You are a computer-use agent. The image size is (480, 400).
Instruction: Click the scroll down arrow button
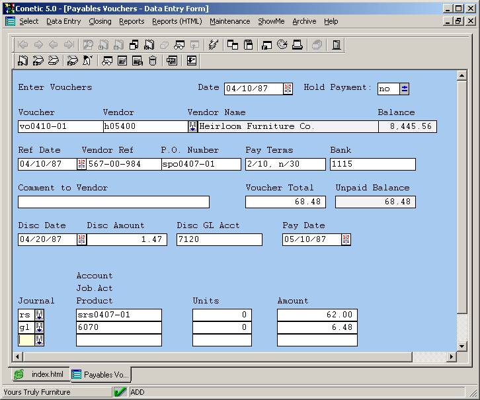(462, 346)
